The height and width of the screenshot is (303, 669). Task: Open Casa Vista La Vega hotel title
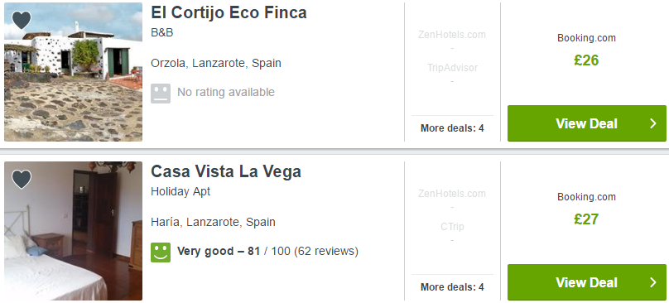point(226,171)
